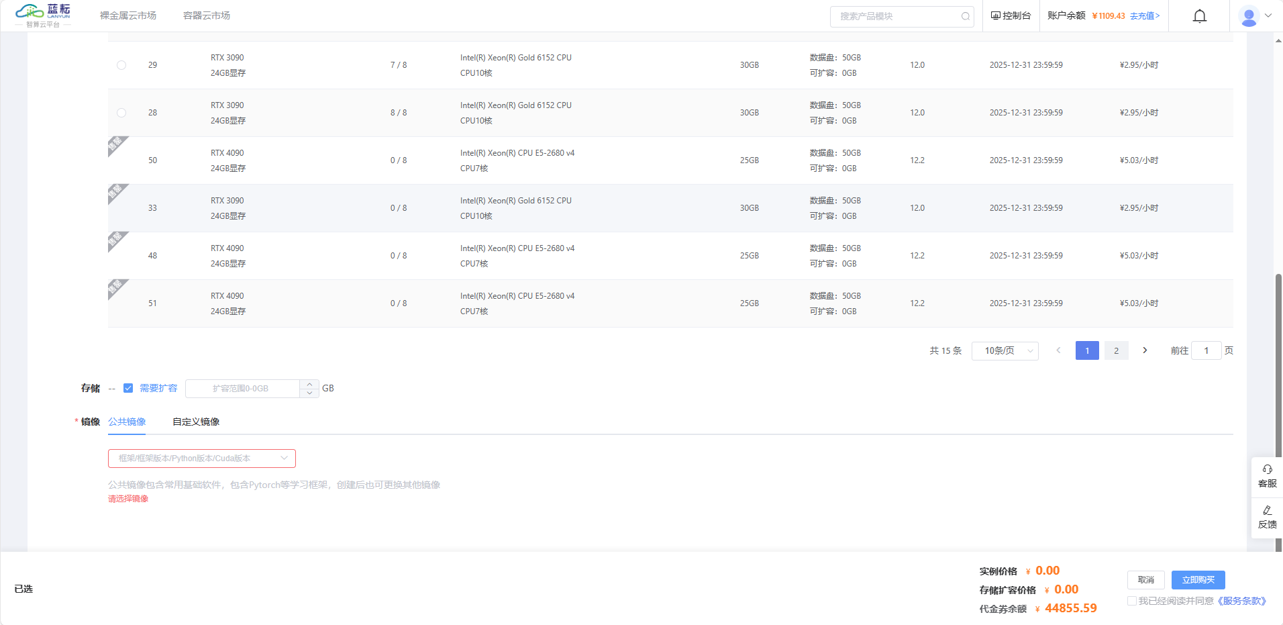
Task: Click the 共 15 条 total count text
Action: [x=945, y=350]
